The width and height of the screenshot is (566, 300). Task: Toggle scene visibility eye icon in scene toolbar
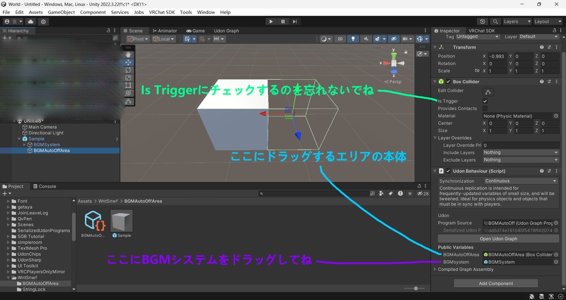[x=394, y=39]
